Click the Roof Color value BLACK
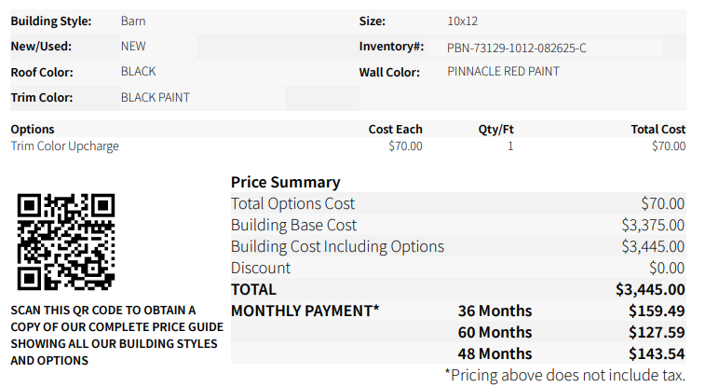This screenshot has width=705, height=387. [x=138, y=71]
